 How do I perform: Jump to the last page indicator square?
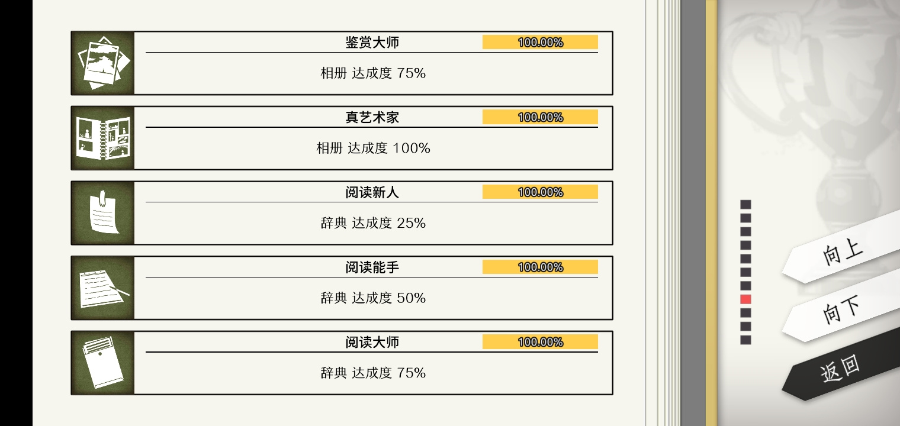[745, 340]
